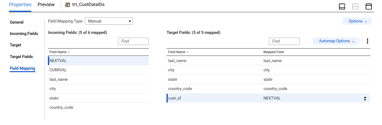Select target field cust_id row
Screen dimensions: 382x125
[x=268, y=98]
